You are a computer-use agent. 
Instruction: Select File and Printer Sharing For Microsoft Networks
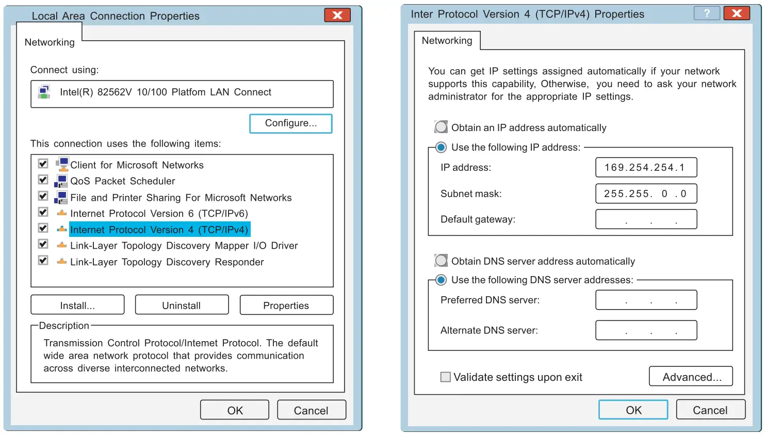coord(181,198)
